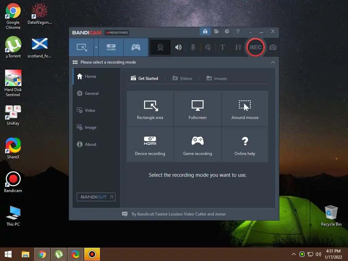
Task: Select the Get Started tab
Action: point(144,79)
